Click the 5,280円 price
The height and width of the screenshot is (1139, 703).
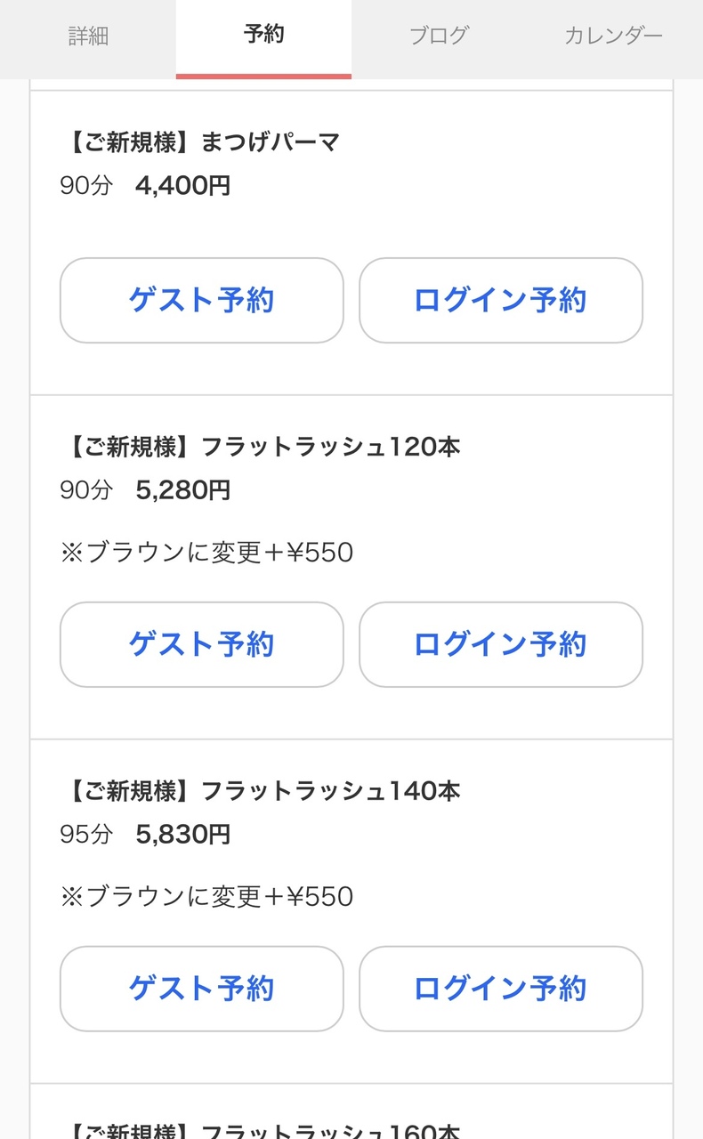[x=183, y=490]
